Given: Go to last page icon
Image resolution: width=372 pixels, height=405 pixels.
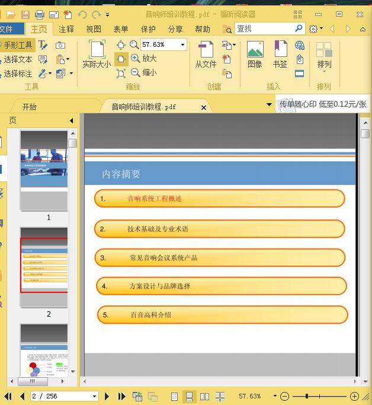Looking at the screenshot, I should pos(121,396).
